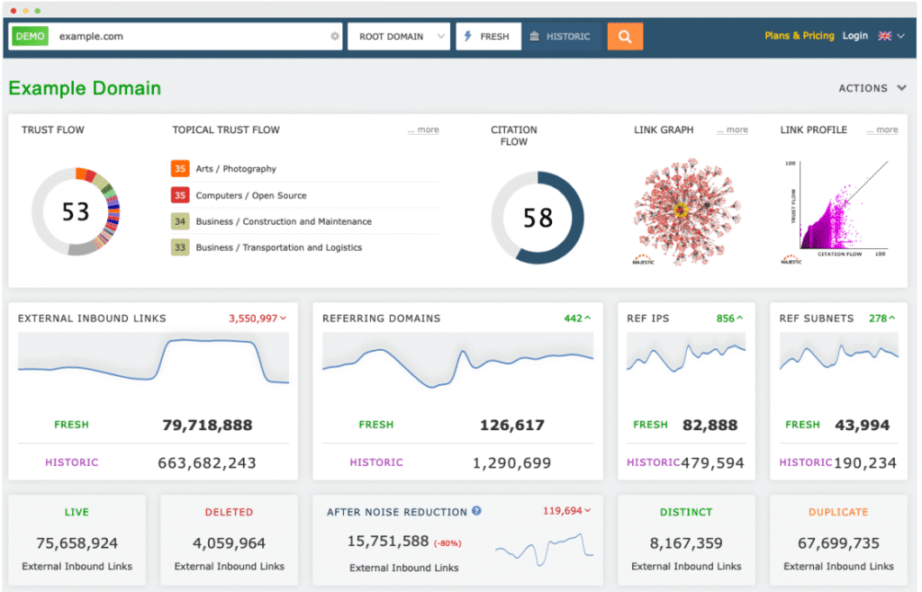Open the After Noise Reduction info tooltip

tap(476, 511)
